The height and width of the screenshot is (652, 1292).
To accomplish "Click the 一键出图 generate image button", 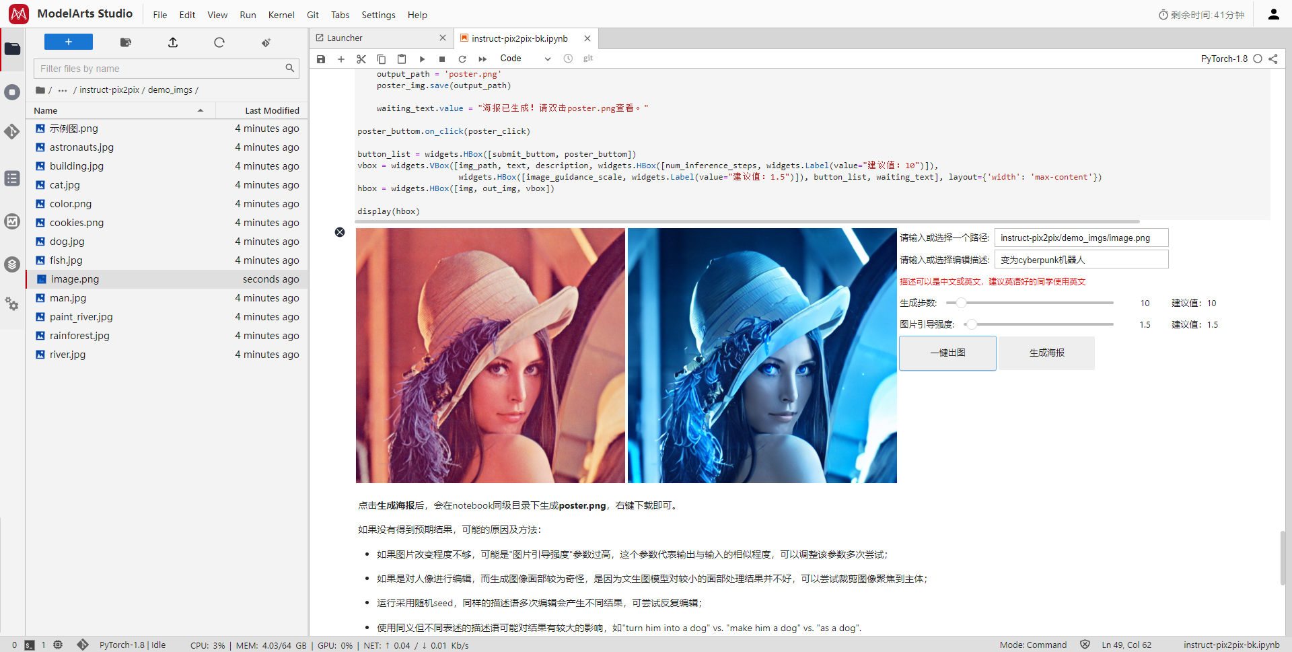I will click(947, 353).
